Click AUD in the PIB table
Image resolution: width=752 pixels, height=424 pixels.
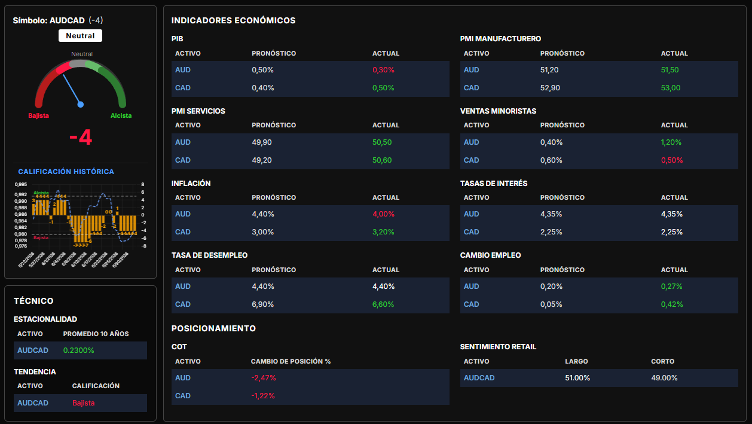tap(183, 70)
